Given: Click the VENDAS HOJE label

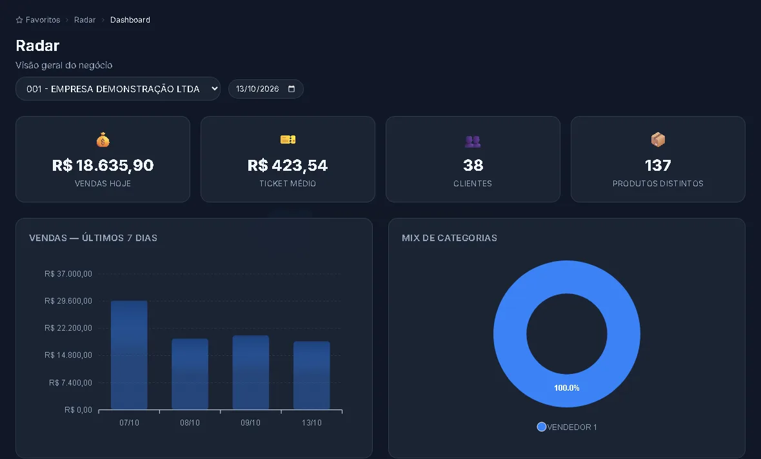Looking at the screenshot, I should coord(103,183).
